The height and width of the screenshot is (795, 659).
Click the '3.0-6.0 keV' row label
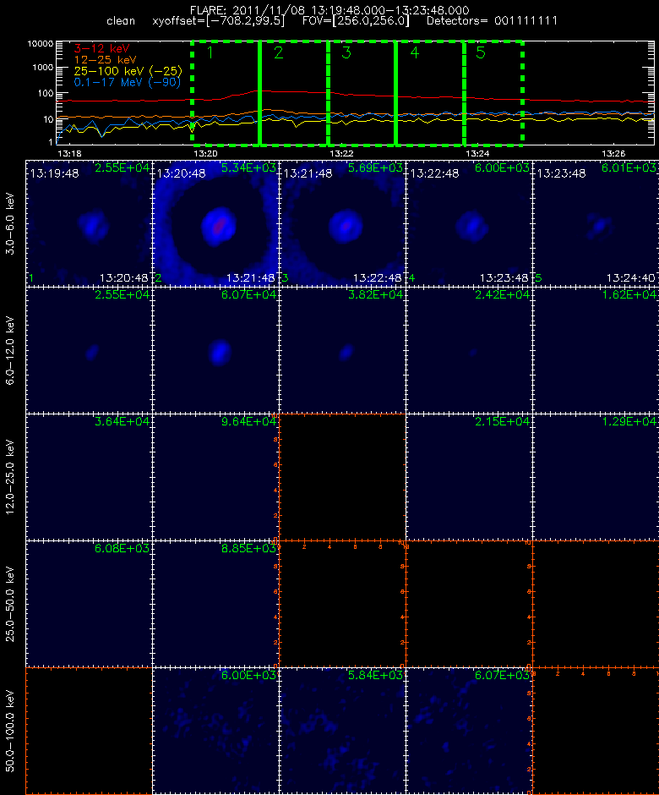click(10, 223)
